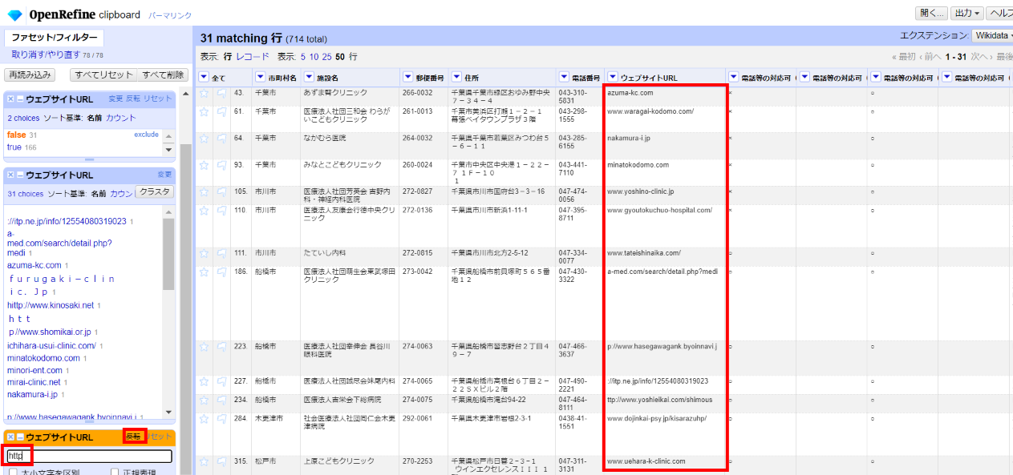Star row 93 みなとこどもクリニック
Viewport: 1013px width, 475px height.
[x=204, y=165]
